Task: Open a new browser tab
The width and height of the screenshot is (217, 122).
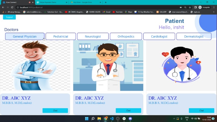Action: [x=106, y=2]
